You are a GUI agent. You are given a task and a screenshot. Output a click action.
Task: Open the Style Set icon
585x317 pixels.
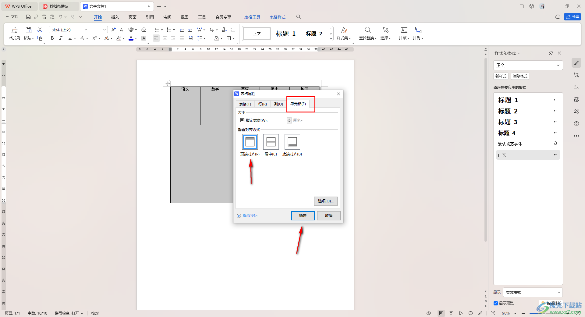(344, 30)
